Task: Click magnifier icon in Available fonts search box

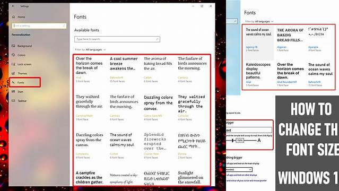Action: coord(157,39)
